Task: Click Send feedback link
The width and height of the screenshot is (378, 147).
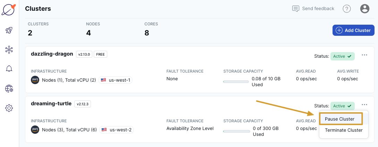Action: coord(313,8)
